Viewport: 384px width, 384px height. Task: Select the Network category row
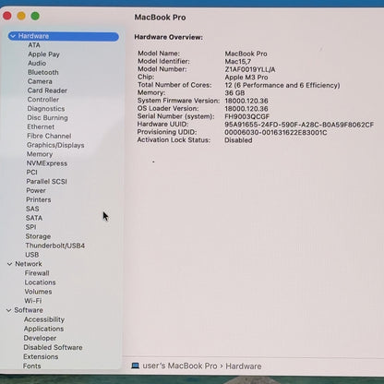tap(29, 264)
